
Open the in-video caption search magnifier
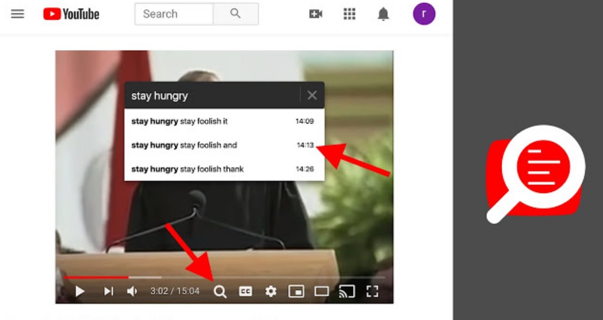[x=220, y=292]
